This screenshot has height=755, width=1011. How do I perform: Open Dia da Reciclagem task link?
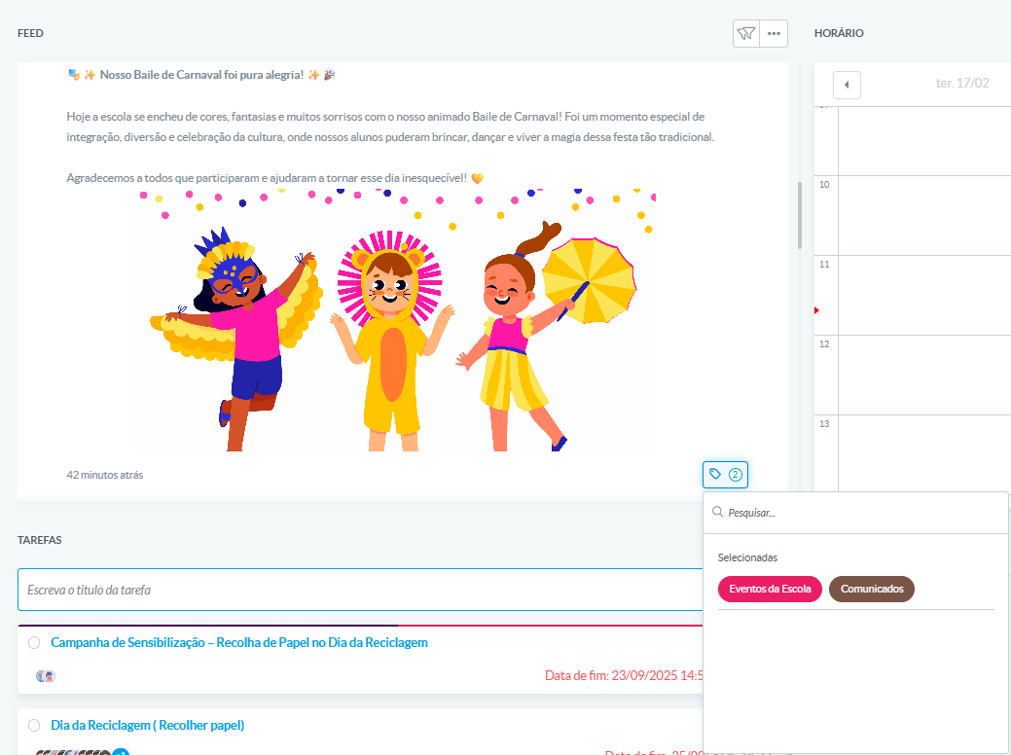pos(148,726)
